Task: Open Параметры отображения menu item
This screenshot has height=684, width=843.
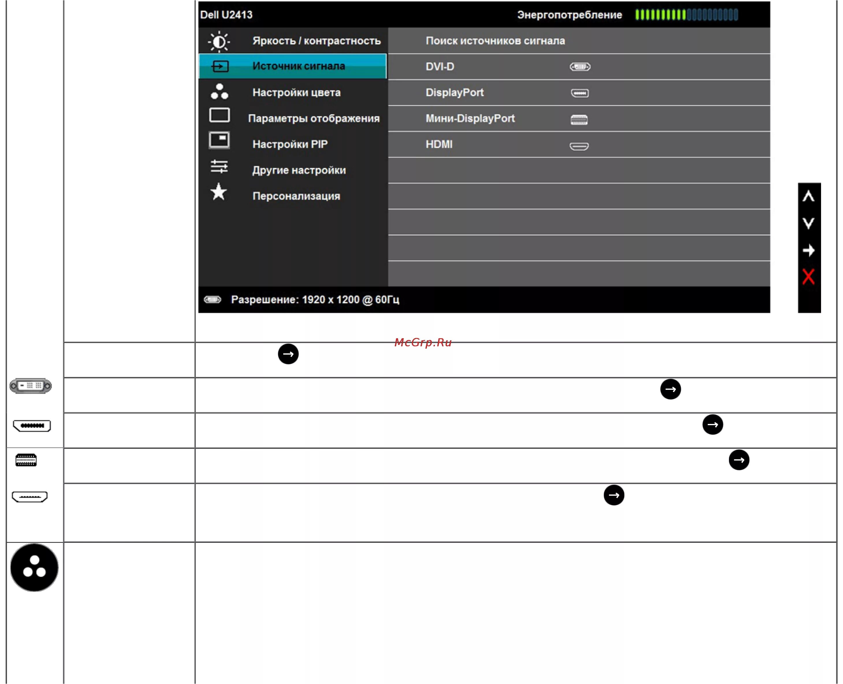Action: 313,118
